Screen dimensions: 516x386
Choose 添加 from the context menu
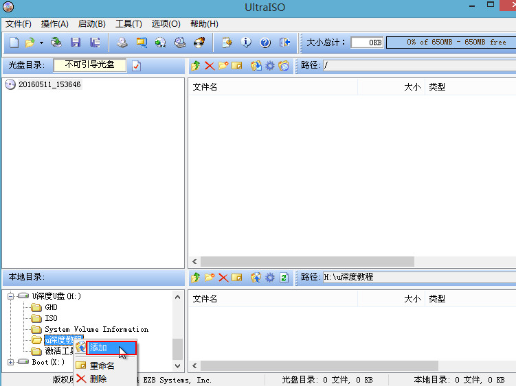(111, 348)
